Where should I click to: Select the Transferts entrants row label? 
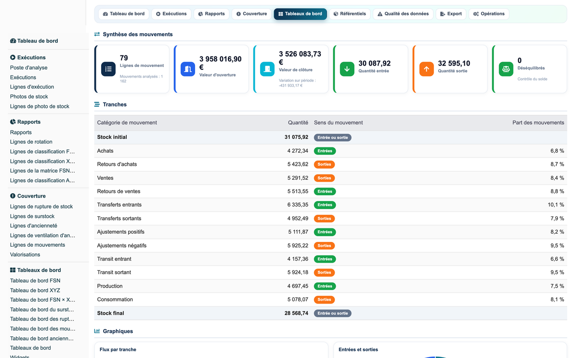(119, 205)
